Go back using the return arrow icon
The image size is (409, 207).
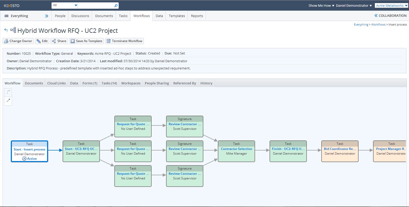click(6, 30)
